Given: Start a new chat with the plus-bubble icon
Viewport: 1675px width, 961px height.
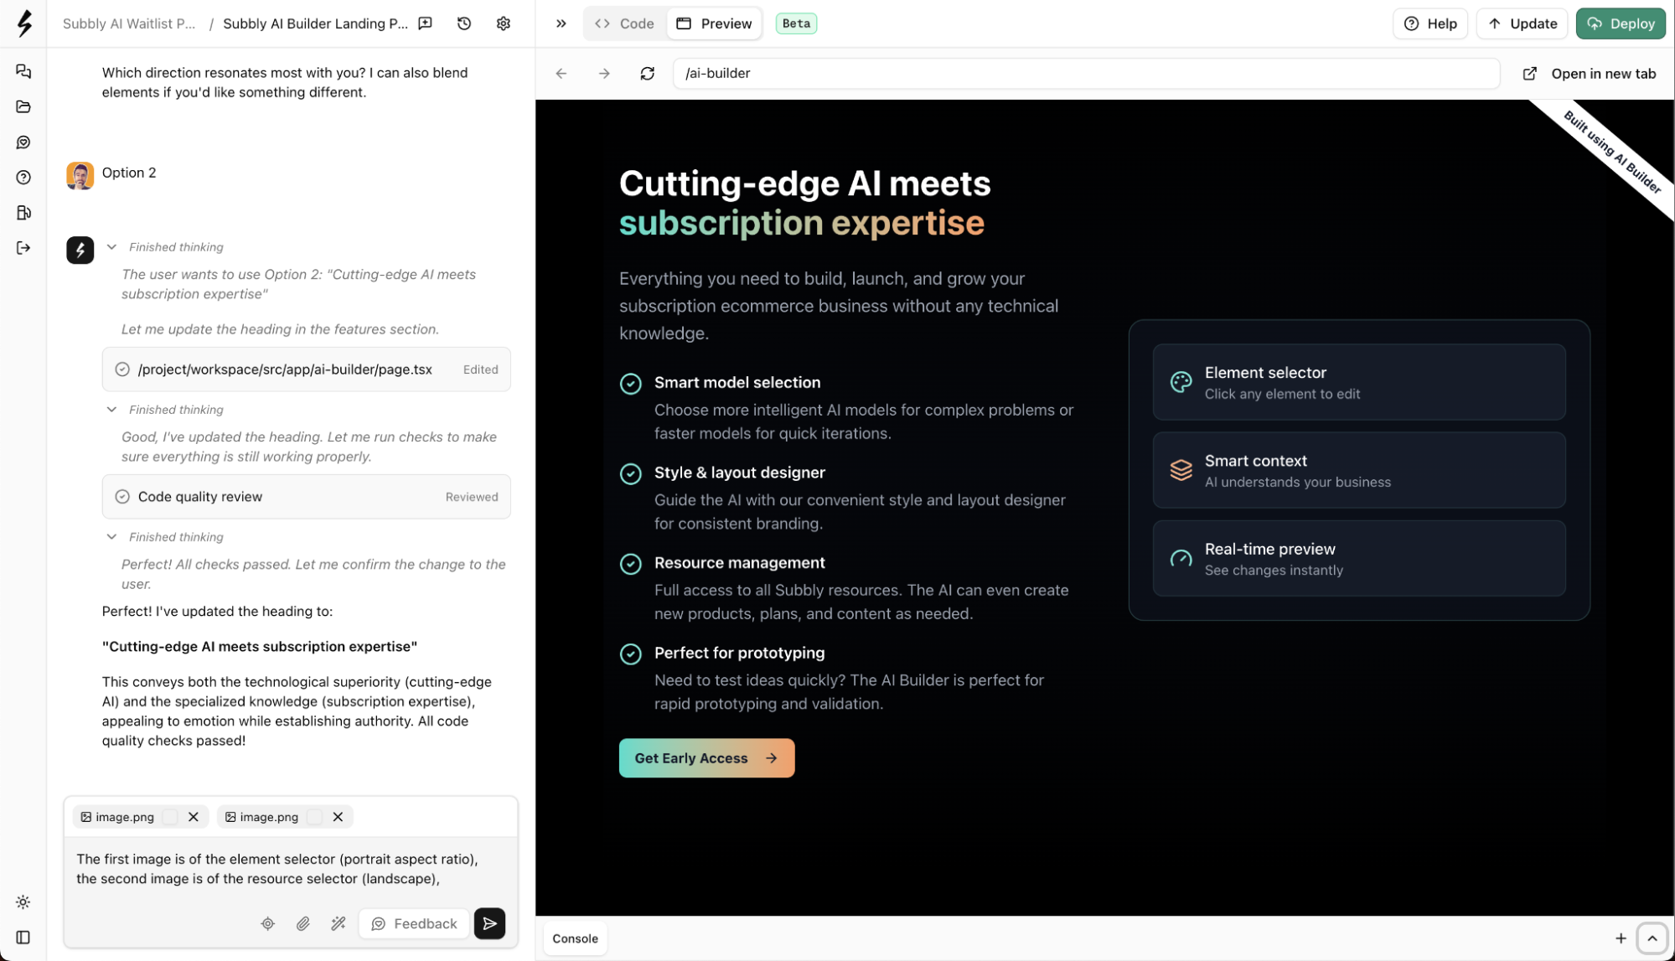Looking at the screenshot, I should (426, 23).
